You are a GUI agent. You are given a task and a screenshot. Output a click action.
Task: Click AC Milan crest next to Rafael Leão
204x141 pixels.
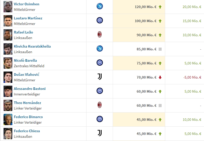(100, 34)
